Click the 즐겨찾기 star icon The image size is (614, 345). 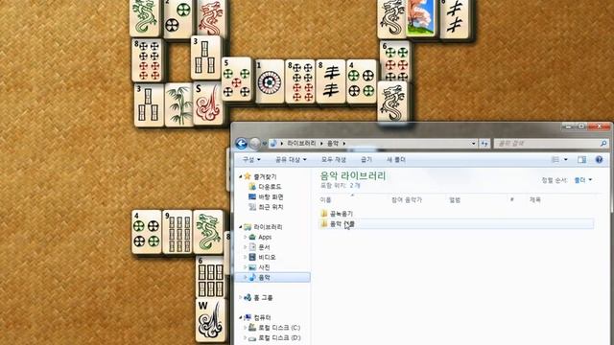248,176
